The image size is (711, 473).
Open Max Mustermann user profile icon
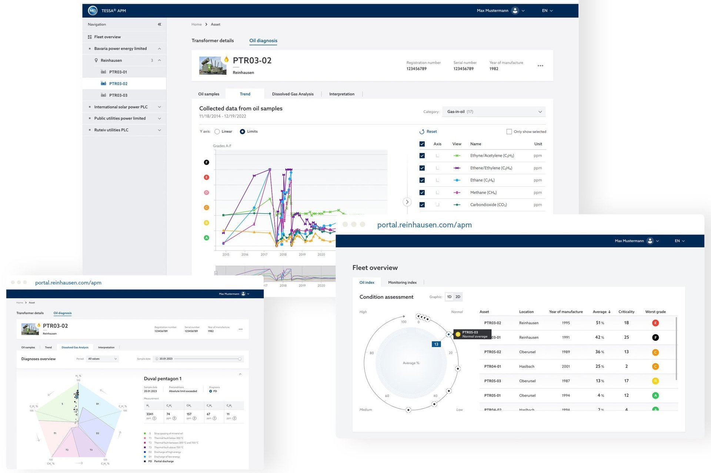[x=515, y=11]
